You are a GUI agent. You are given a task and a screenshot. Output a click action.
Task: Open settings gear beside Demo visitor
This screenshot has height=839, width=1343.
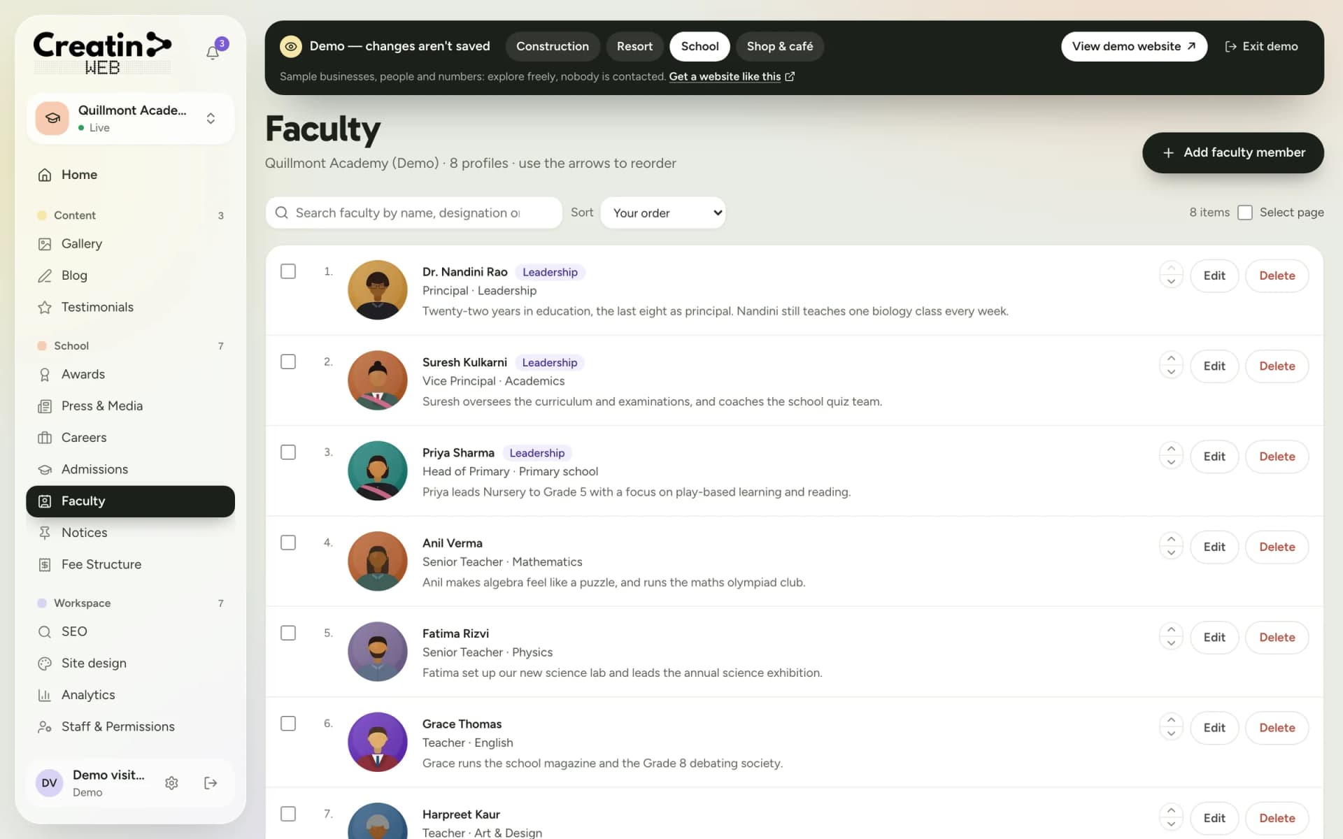coord(171,783)
